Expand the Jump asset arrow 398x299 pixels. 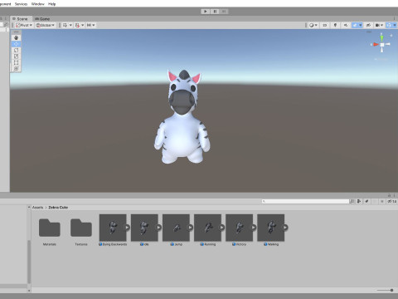[191, 228]
